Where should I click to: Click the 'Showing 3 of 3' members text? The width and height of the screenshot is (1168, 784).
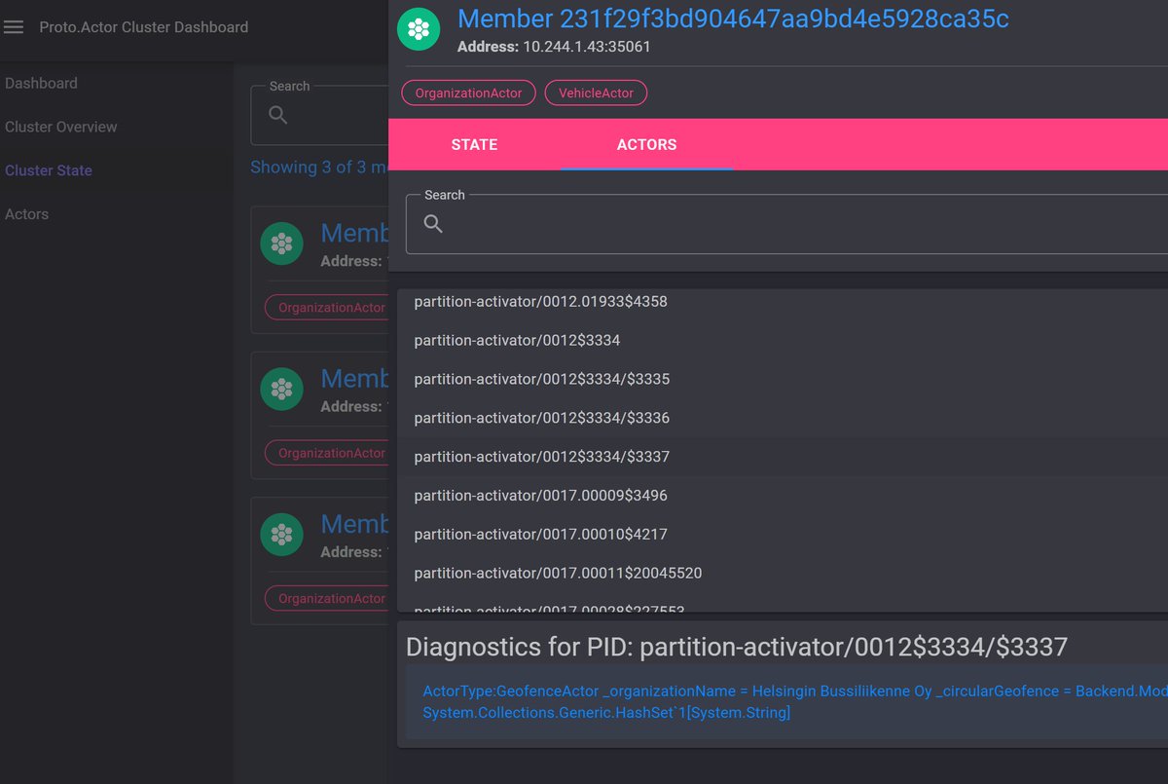(x=320, y=168)
